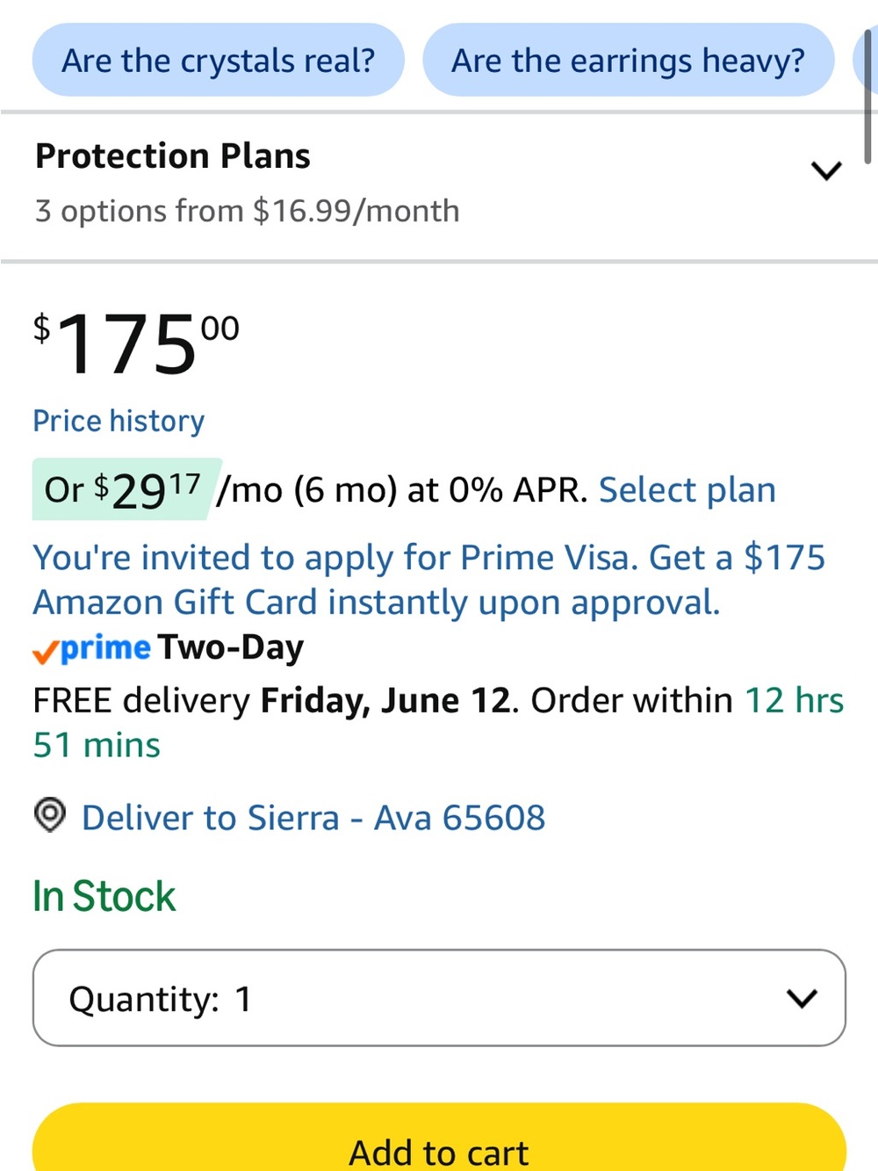Tap the partially visible third question chip

pos(865,60)
